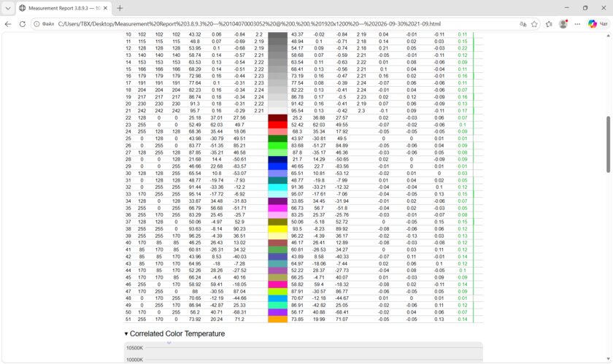Click the dark red swatch in row 22

pyautogui.click(x=277, y=117)
